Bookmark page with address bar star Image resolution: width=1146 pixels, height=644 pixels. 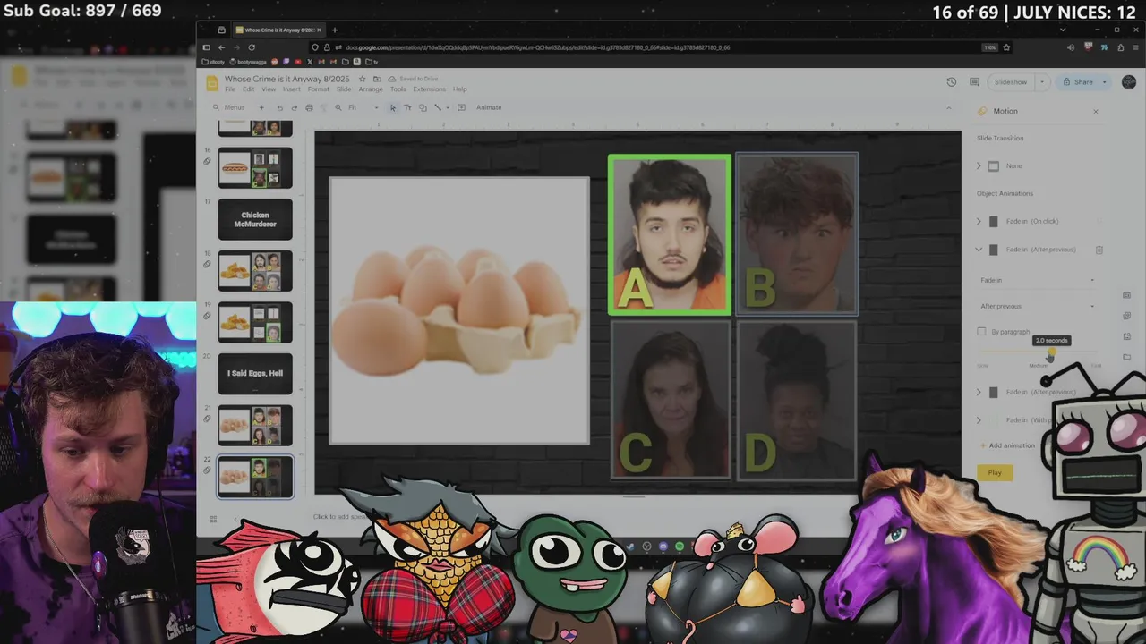pyautogui.click(x=1006, y=47)
